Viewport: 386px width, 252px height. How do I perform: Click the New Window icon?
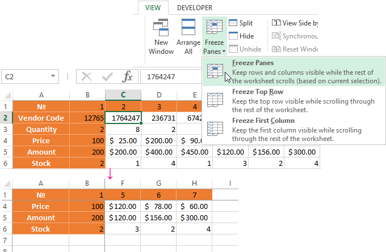tap(161, 28)
